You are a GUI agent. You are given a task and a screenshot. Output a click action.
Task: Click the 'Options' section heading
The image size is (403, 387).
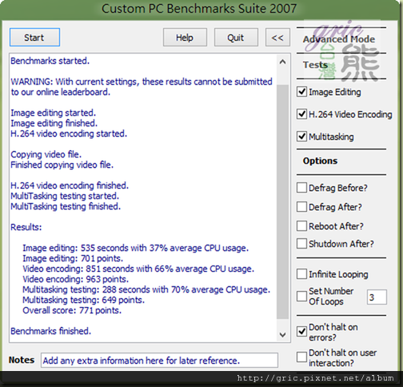(x=320, y=161)
